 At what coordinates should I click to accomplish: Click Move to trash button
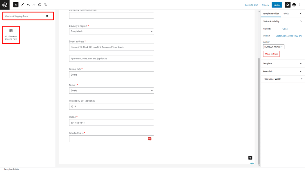coord(271,54)
